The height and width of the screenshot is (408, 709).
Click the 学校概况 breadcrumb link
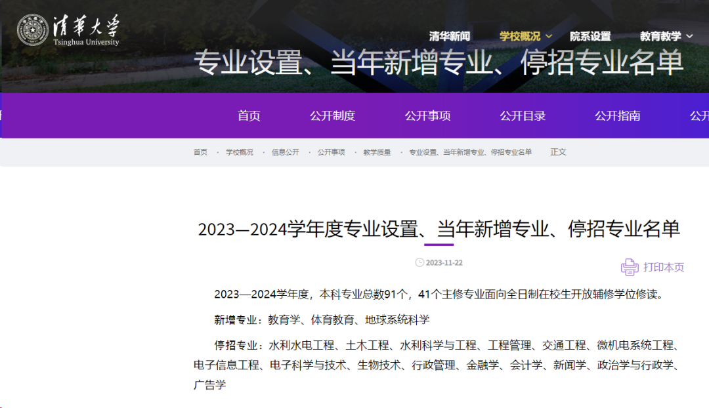pyautogui.click(x=239, y=152)
